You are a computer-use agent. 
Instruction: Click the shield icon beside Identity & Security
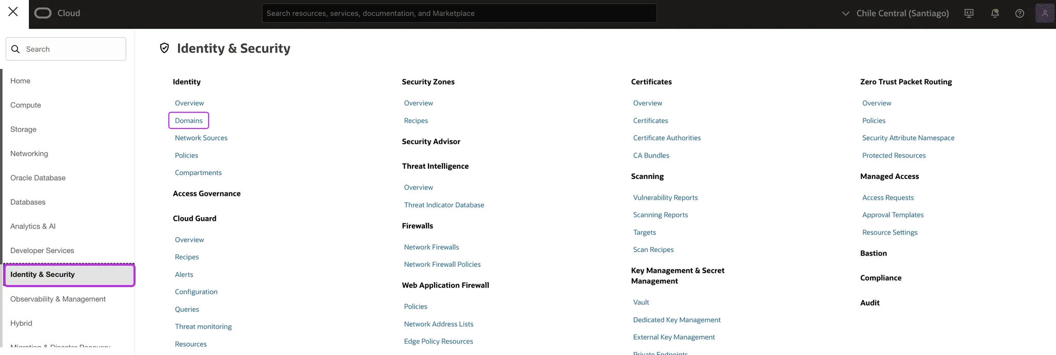click(x=164, y=48)
